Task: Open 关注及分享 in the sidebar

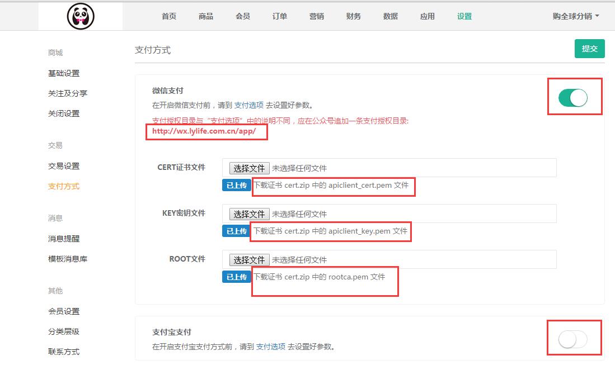Action: point(68,93)
